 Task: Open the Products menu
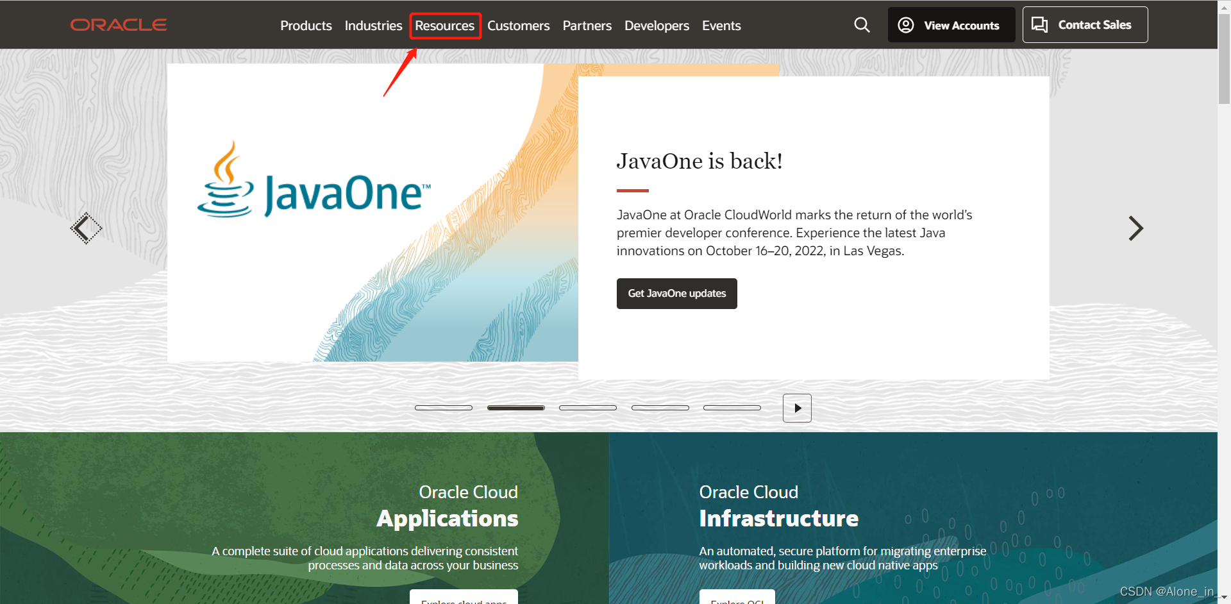(306, 26)
